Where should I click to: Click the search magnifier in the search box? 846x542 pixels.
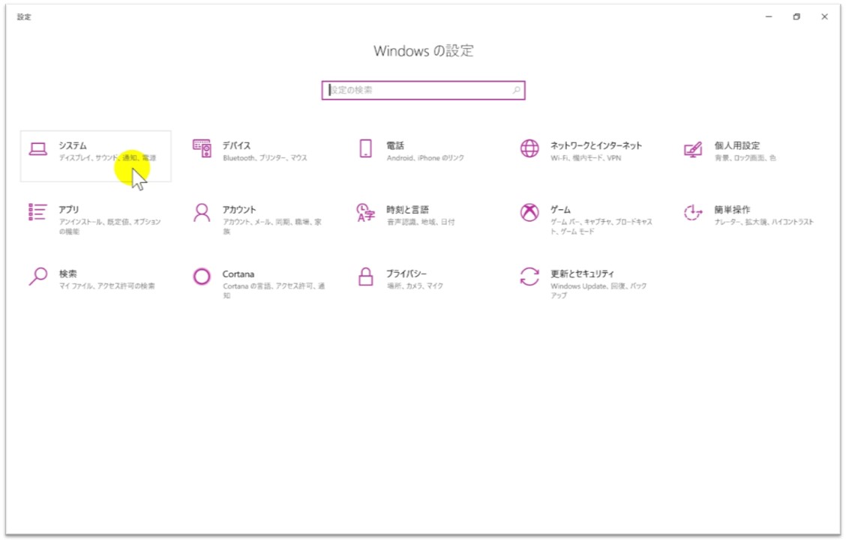click(516, 90)
